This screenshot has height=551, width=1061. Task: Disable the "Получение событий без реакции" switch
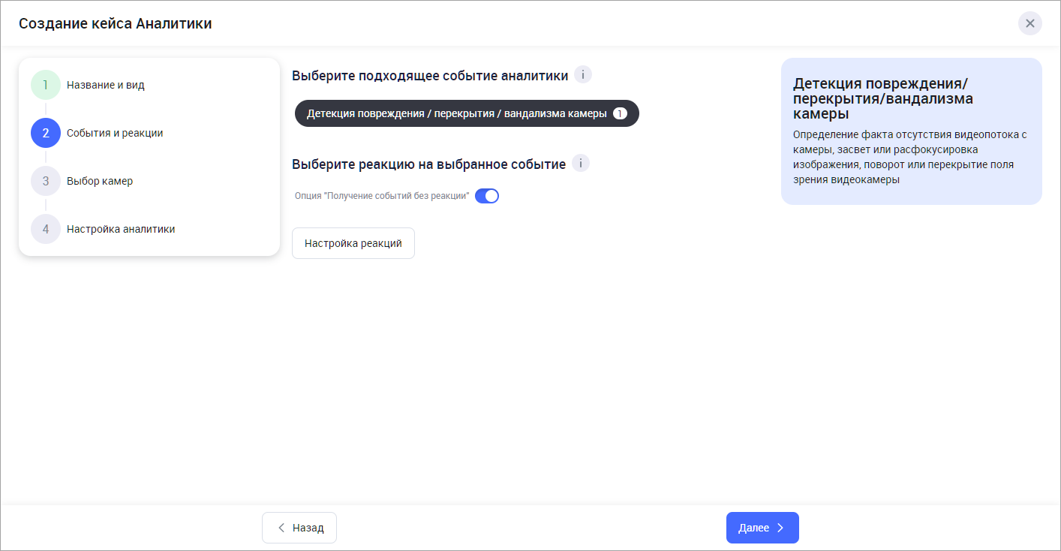click(x=487, y=196)
